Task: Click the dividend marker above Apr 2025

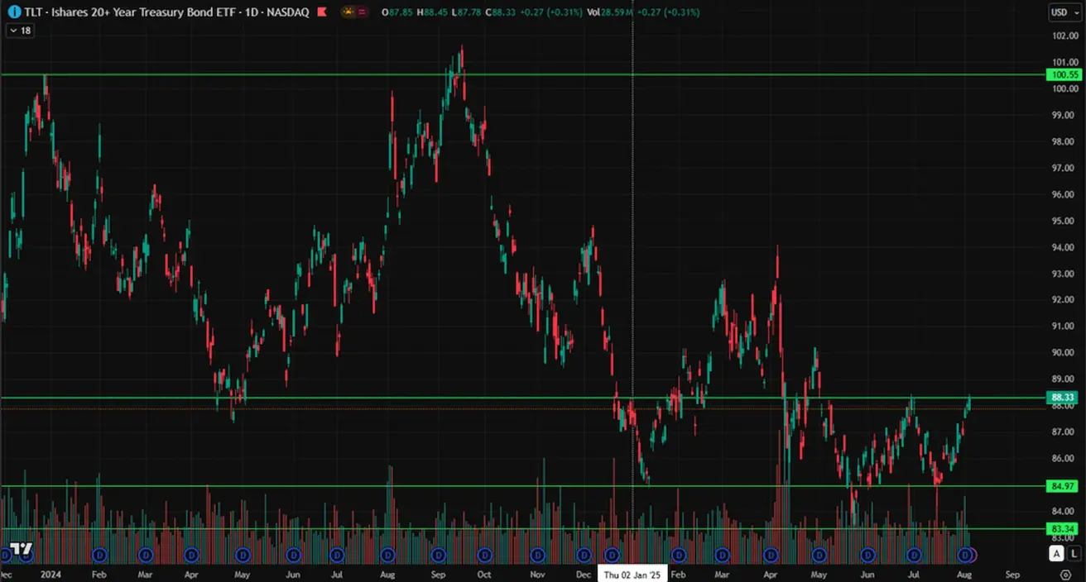Action: pyautogui.click(x=771, y=554)
